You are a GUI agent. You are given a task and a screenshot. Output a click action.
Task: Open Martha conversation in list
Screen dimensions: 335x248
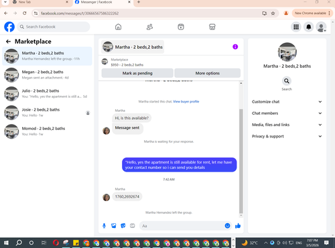(47, 56)
